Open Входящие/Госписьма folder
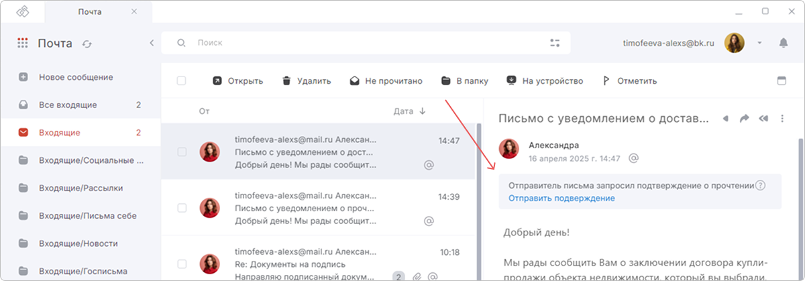This screenshot has height=281, width=805. (x=80, y=271)
